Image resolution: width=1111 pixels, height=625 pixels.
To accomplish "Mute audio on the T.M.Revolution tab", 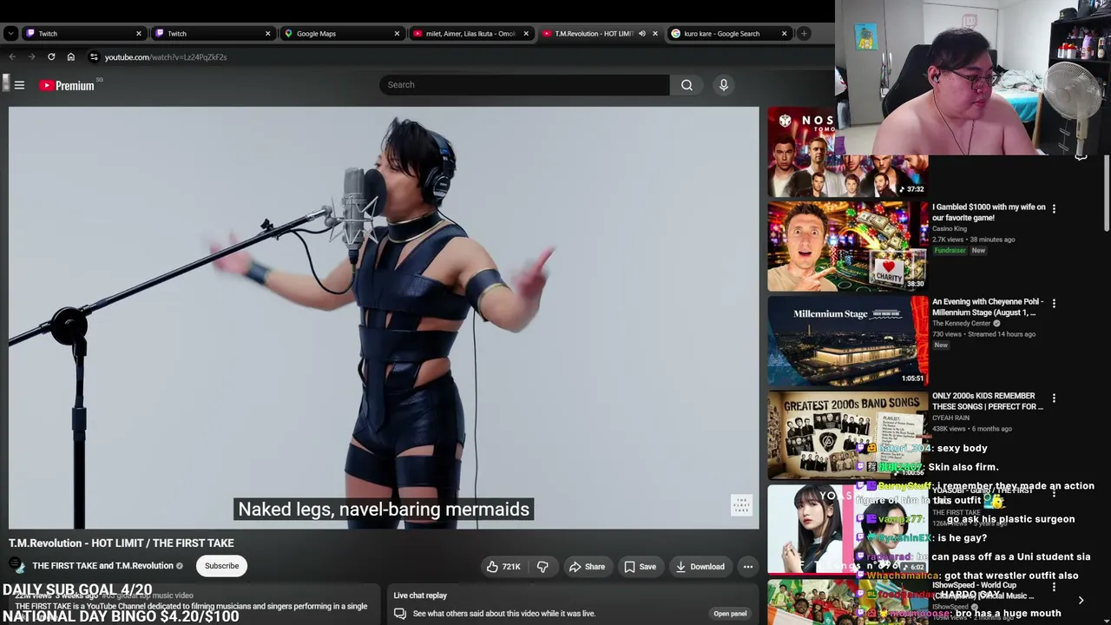I will 642,34.
